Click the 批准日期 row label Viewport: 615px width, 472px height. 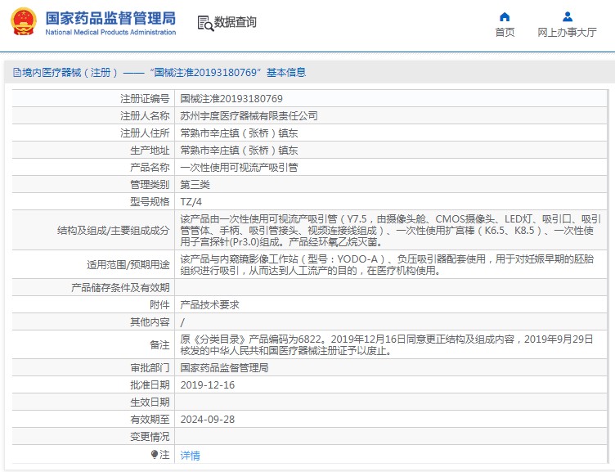click(x=150, y=385)
